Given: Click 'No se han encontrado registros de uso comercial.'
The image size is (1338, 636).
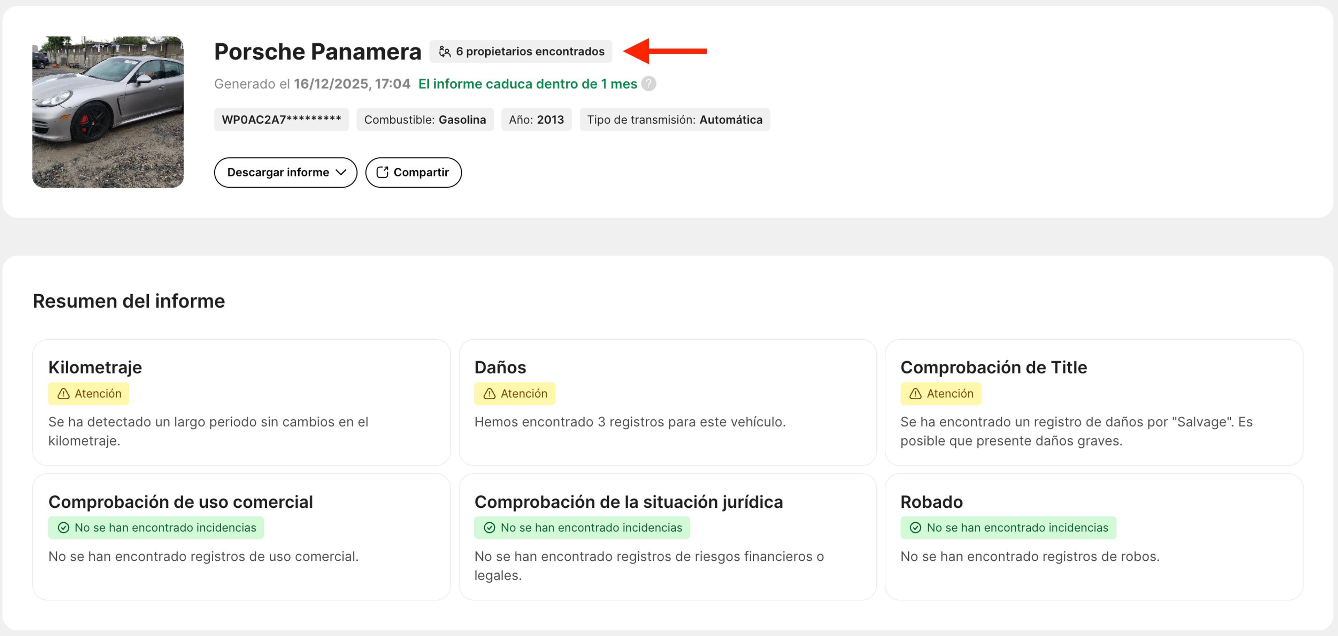Looking at the screenshot, I should click(203, 556).
